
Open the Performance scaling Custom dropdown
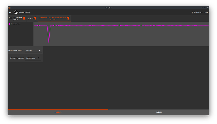click(33, 50)
